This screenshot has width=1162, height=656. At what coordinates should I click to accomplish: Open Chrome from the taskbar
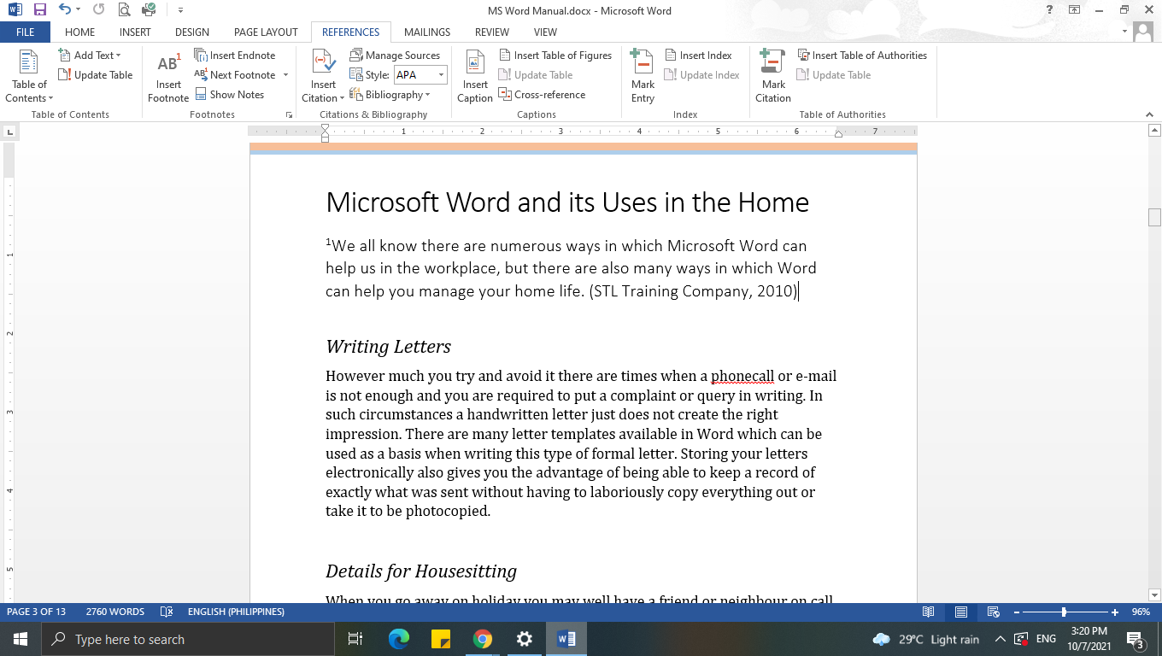point(483,639)
